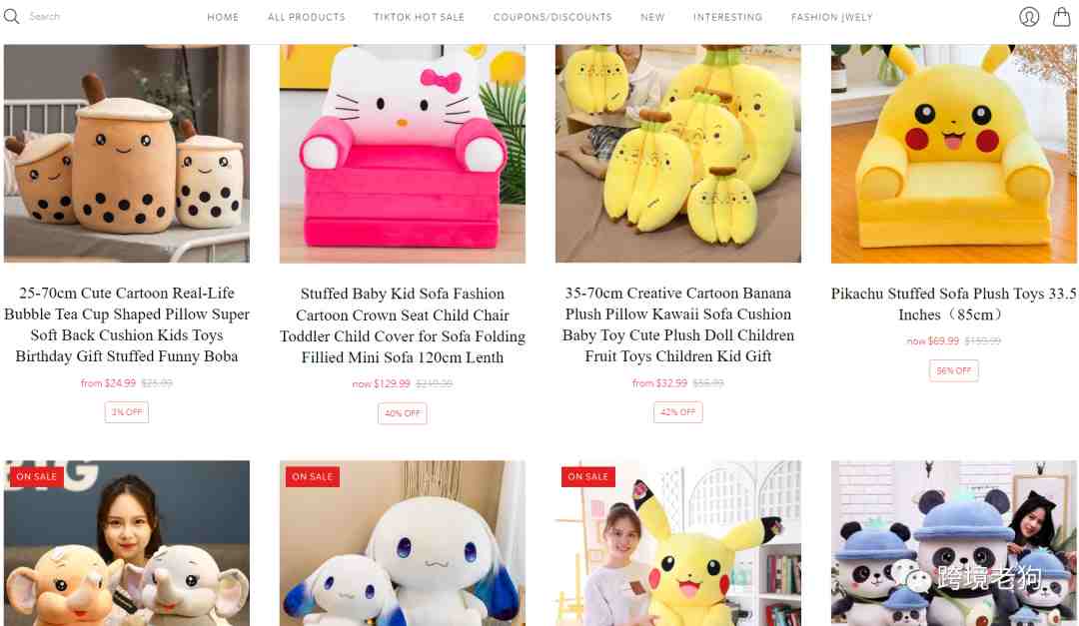The width and height of the screenshot is (1079, 626).
Task: Select COUPONS/DISCOUNTS in the navigation
Action: click(x=552, y=17)
